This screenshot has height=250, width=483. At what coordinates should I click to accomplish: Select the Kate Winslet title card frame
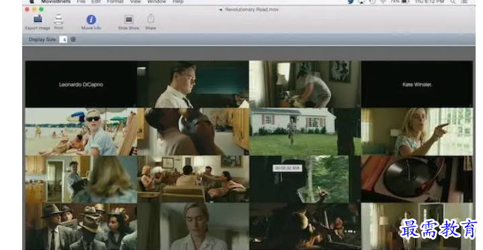(416, 84)
